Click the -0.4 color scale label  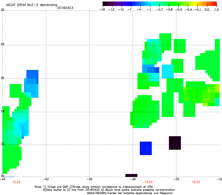coord(189,10)
